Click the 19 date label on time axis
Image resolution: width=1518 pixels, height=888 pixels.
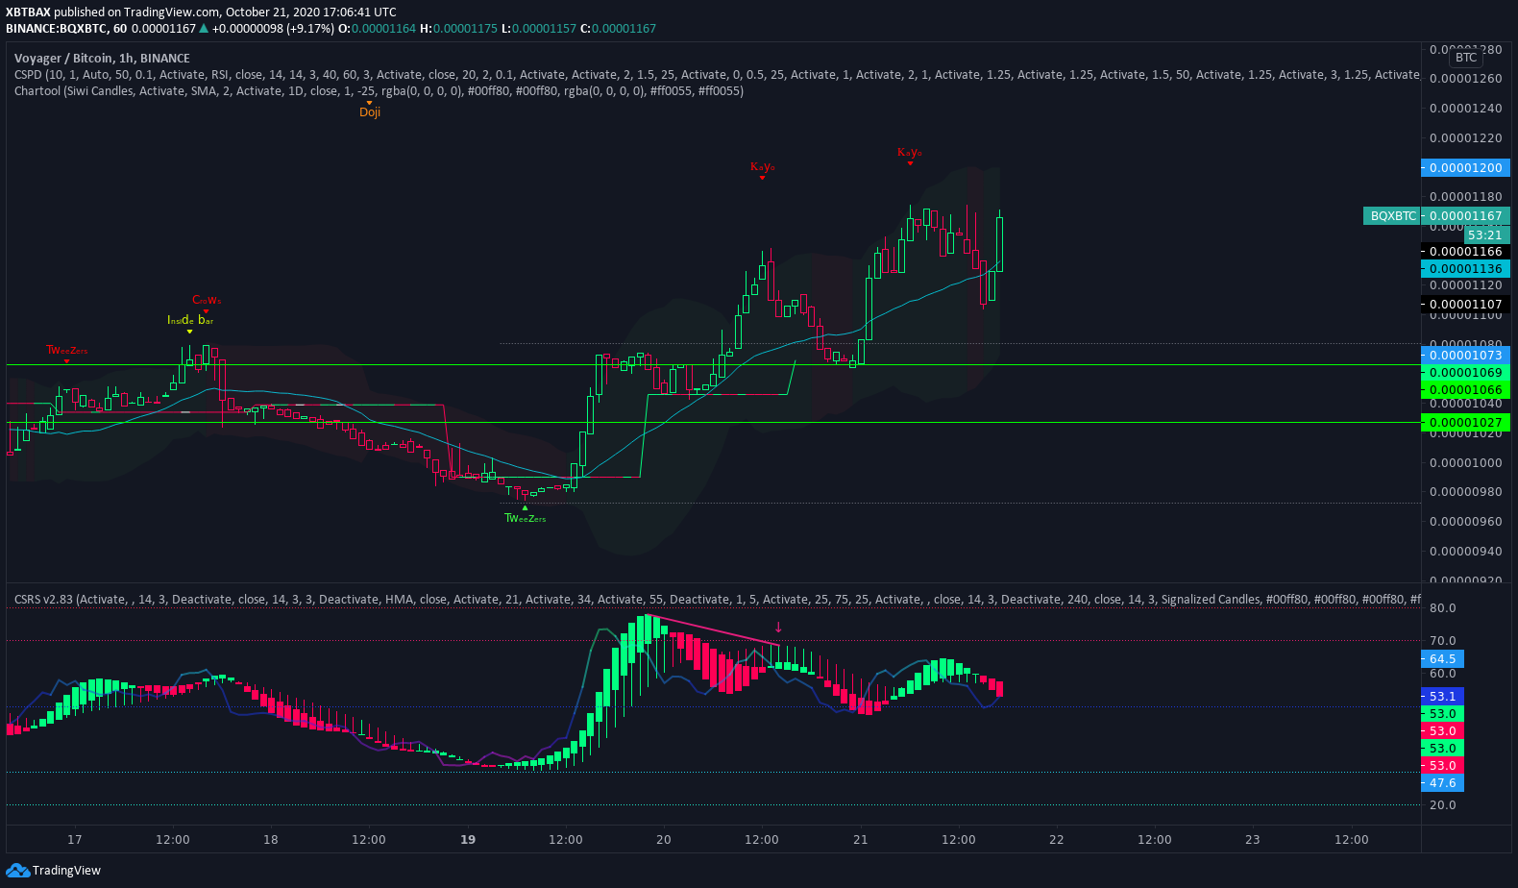click(x=468, y=840)
